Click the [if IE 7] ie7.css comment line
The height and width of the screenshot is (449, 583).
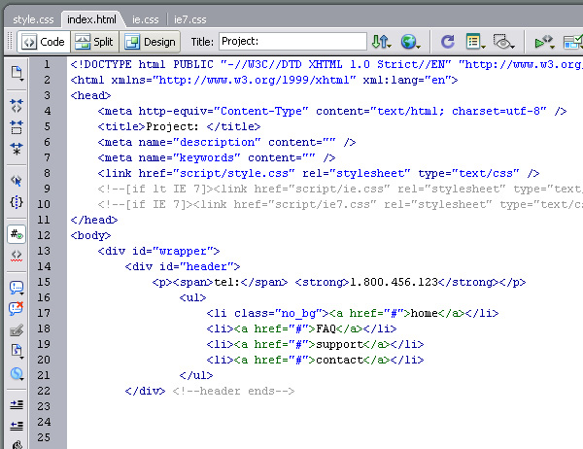[340, 205]
